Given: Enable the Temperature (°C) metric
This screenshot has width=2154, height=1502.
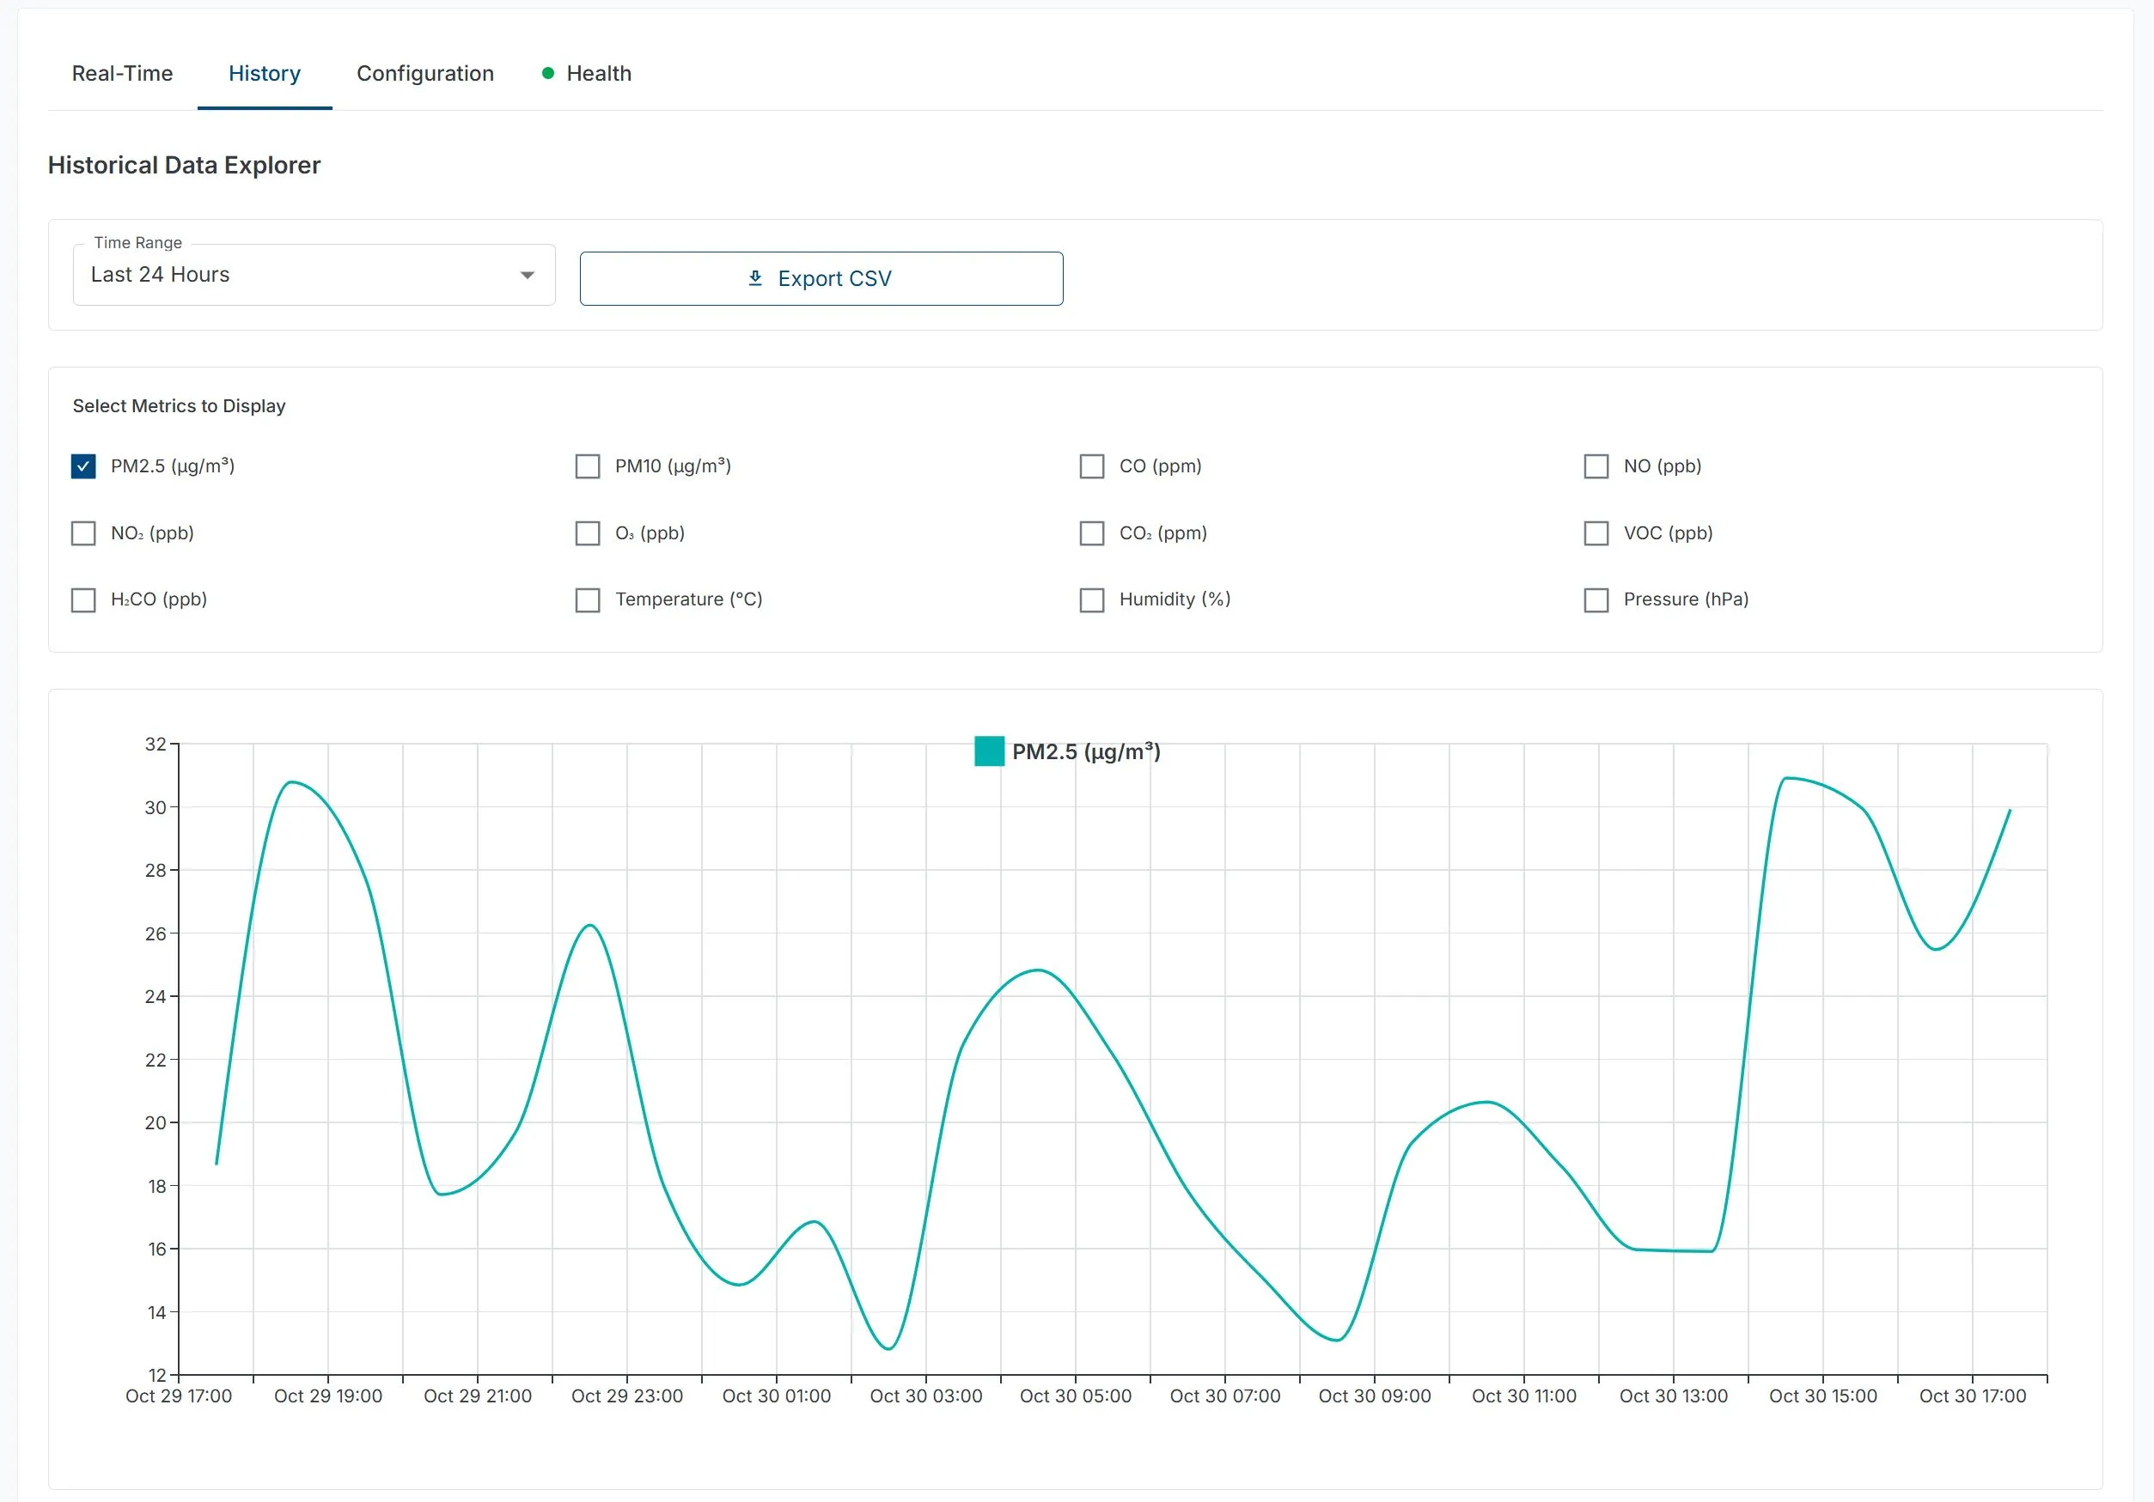Looking at the screenshot, I should click(x=588, y=600).
